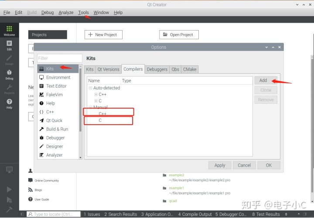
Task: Open the Debug menu
Action: click(48, 12)
